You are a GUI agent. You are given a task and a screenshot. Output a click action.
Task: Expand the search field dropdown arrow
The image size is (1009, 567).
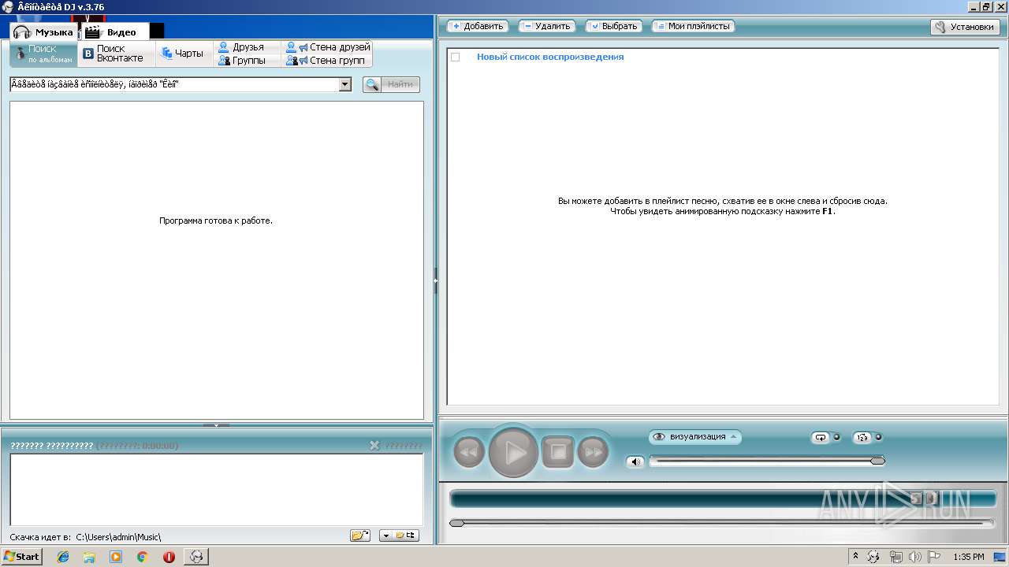point(345,84)
